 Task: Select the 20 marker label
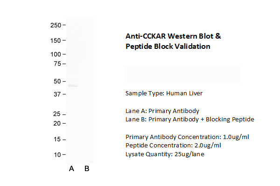pos(57,123)
